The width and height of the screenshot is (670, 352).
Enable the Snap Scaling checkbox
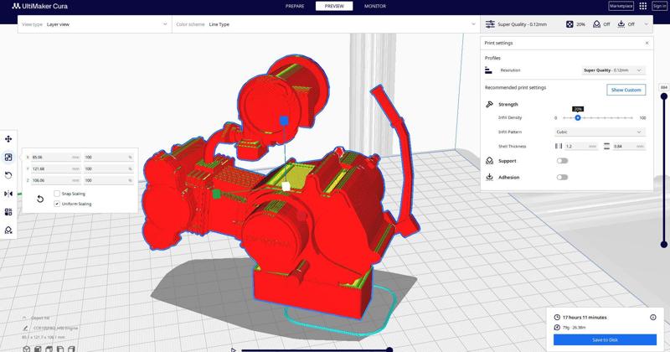57,194
